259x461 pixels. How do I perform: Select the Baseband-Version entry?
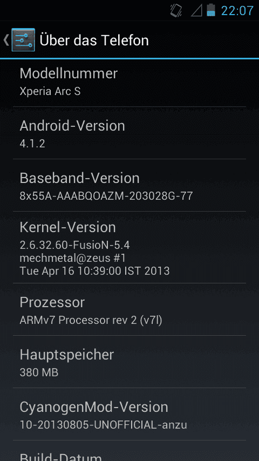(x=129, y=185)
